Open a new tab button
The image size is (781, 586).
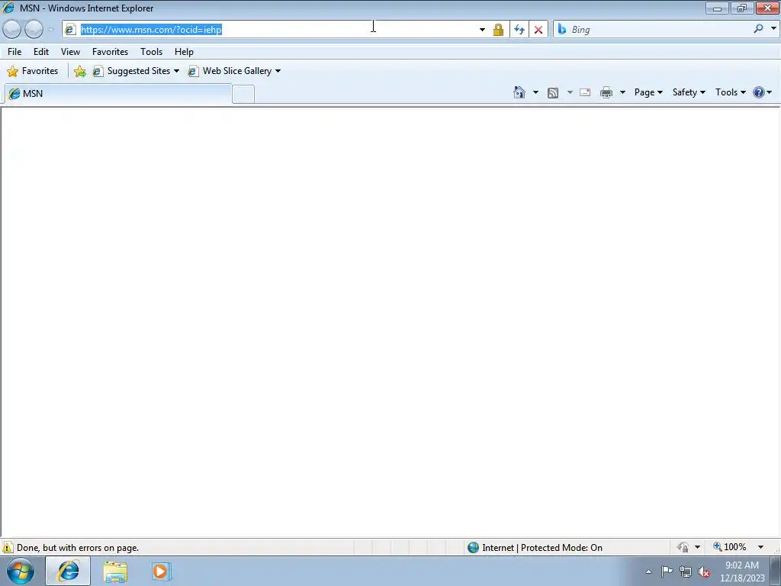click(243, 94)
